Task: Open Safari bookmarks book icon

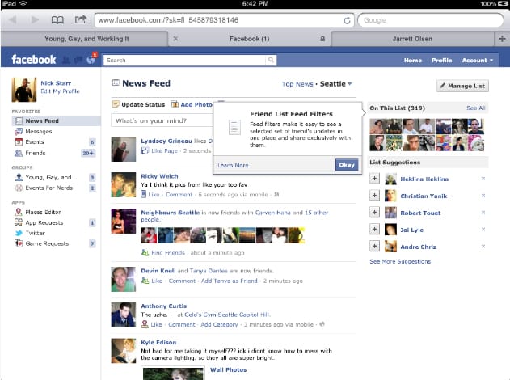Action: (x=57, y=20)
